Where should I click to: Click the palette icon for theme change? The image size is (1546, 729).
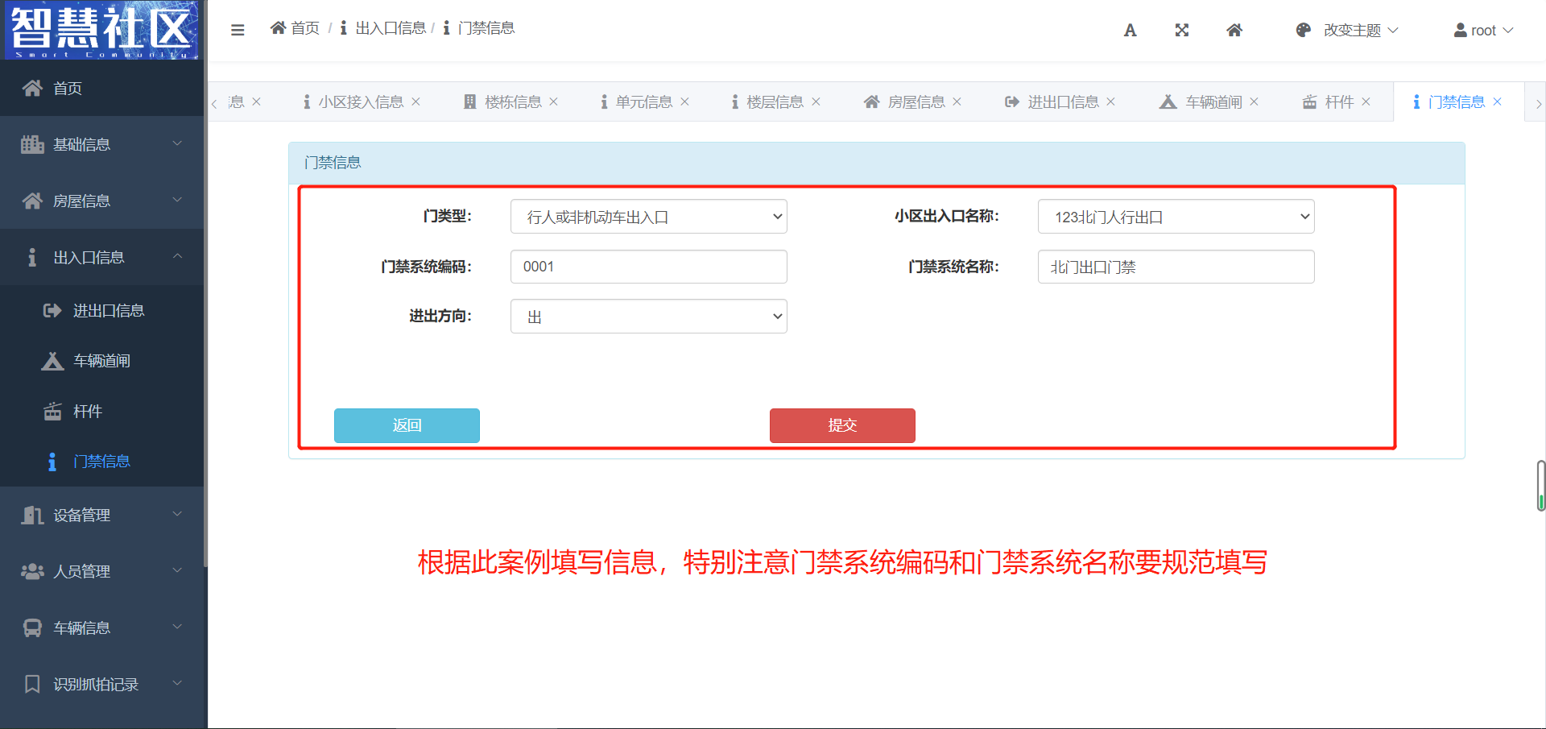pos(1303,31)
